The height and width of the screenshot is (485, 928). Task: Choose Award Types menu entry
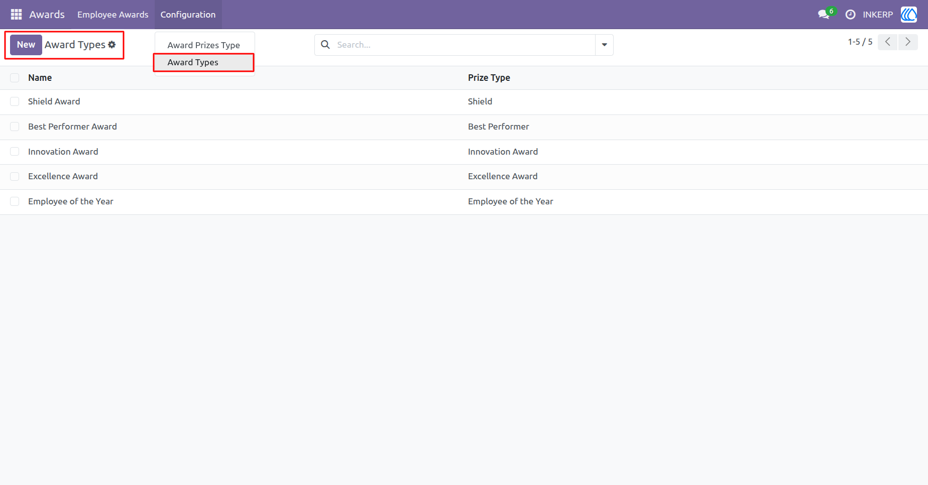[x=204, y=62]
